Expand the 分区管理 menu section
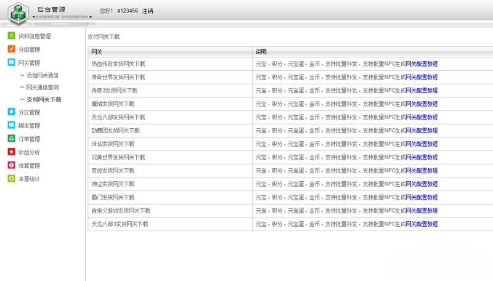493x281 pixels. point(29,112)
